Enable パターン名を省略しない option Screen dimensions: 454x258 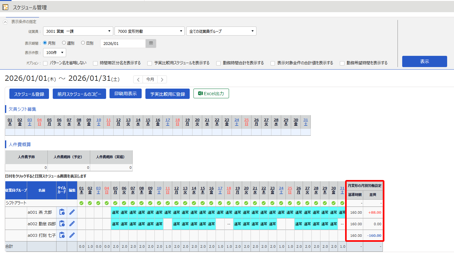(x=45, y=63)
